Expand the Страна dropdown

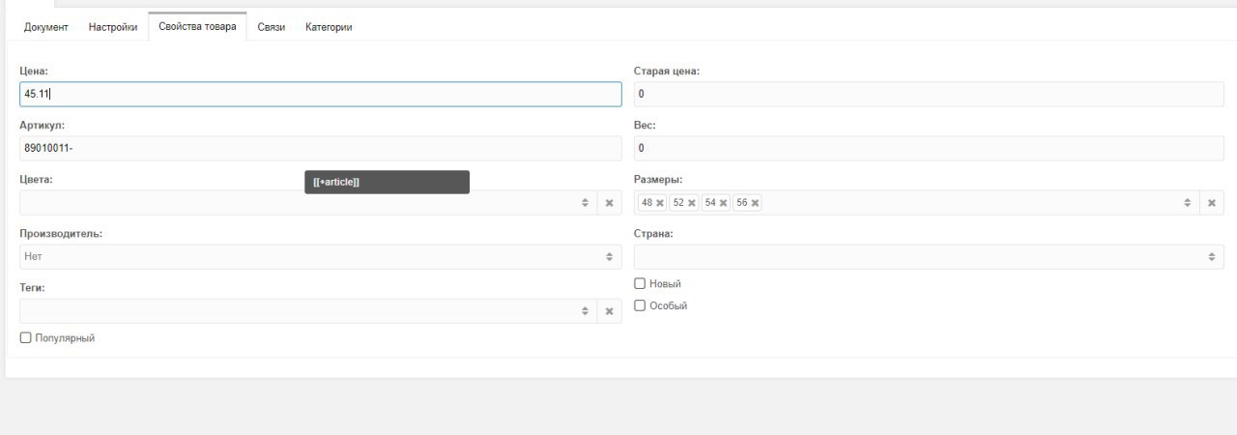[x=930, y=257]
